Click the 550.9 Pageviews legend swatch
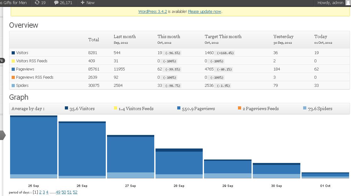This screenshot has width=351, height=196. tap(178, 108)
